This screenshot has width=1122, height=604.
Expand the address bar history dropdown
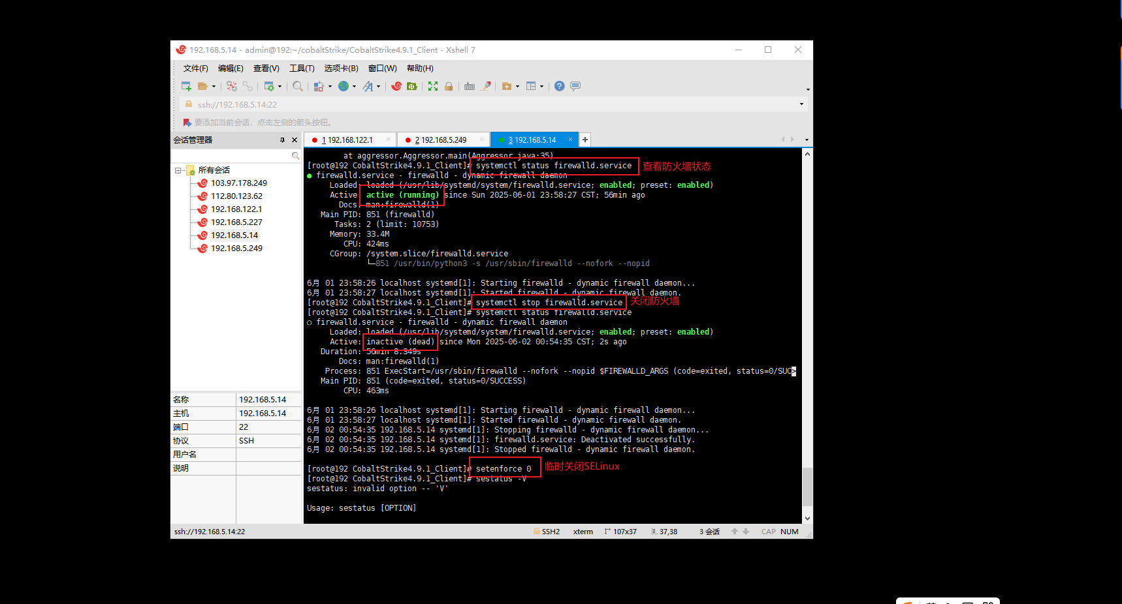[801, 104]
